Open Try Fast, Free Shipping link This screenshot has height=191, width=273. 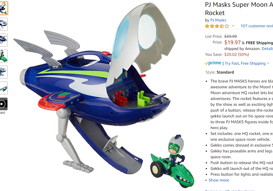click(x=245, y=63)
